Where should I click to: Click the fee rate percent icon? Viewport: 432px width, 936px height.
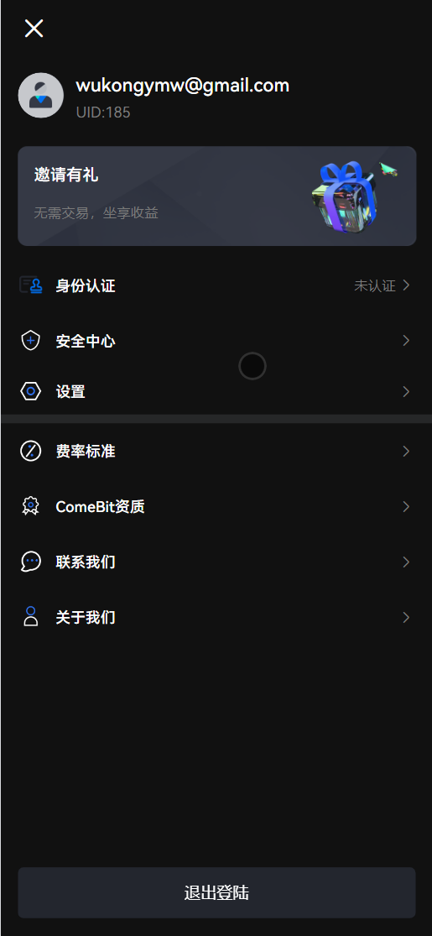click(x=31, y=451)
